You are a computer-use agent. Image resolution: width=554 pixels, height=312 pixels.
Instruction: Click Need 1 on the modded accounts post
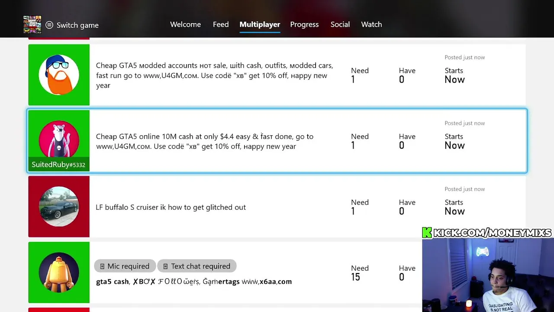[x=360, y=75]
